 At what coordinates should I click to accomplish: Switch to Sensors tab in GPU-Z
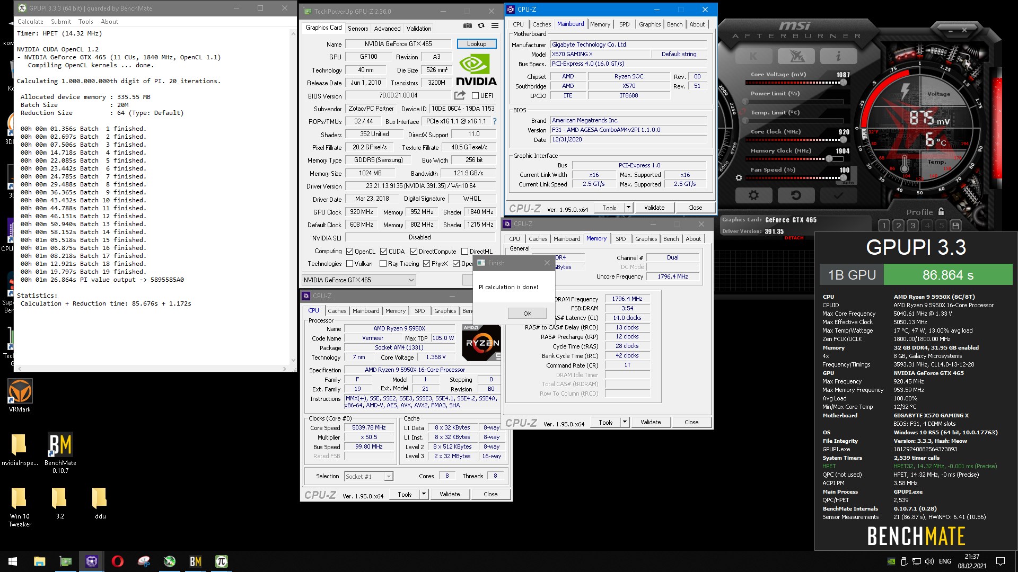pos(358,29)
